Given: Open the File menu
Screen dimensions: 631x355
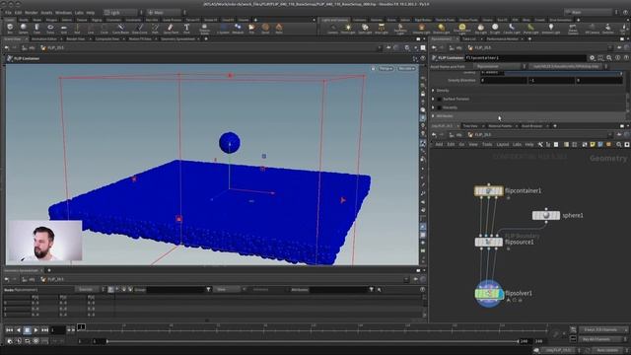Looking at the screenshot, I should [x=8, y=13].
